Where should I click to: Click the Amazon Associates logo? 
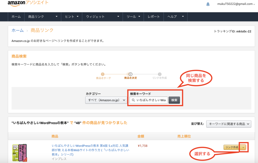pyautogui.click(x=28, y=3)
